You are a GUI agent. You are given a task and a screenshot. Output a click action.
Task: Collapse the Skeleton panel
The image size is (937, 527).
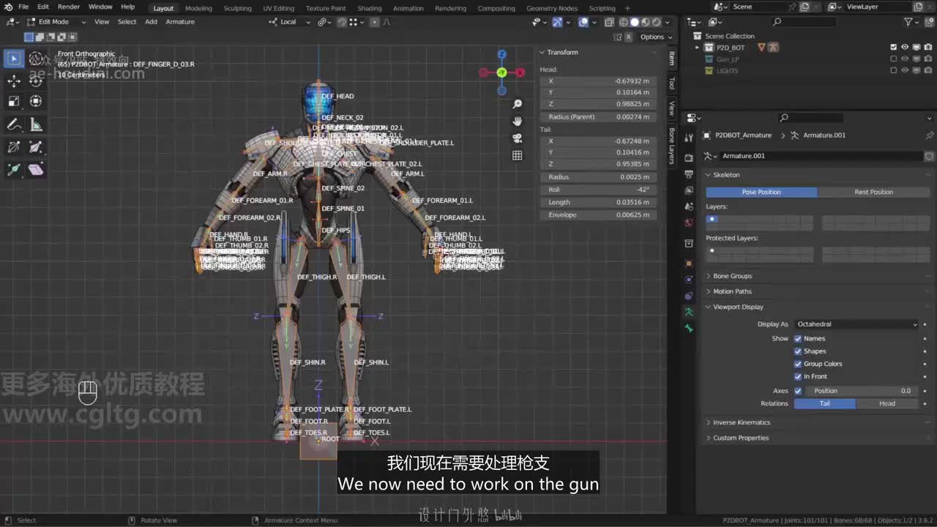(726, 175)
